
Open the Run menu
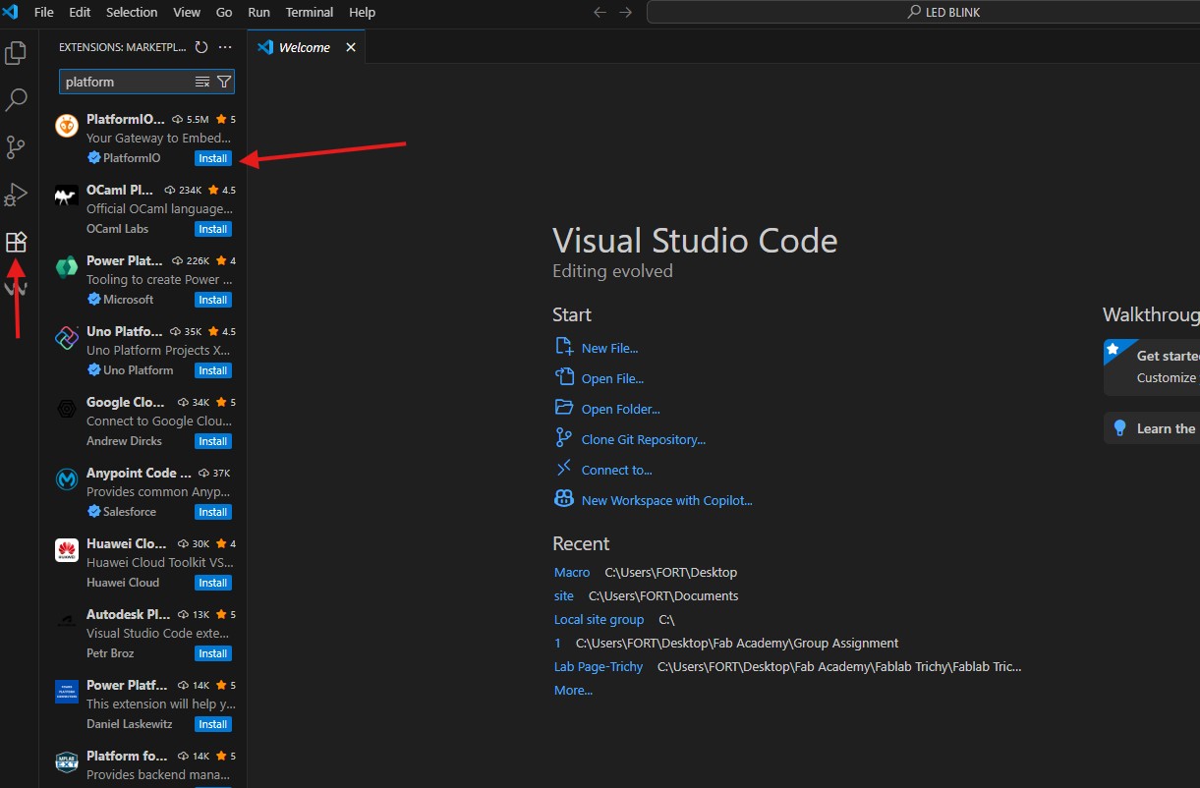coord(259,13)
